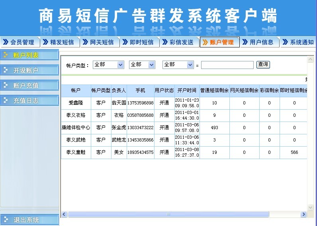Click the 账户管理 tab

[x=219, y=42]
